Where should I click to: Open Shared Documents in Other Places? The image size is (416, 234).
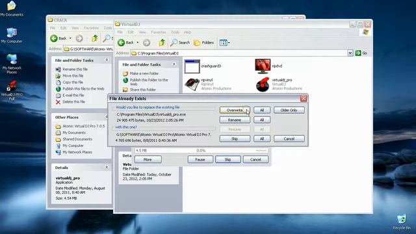(x=77, y=139)
